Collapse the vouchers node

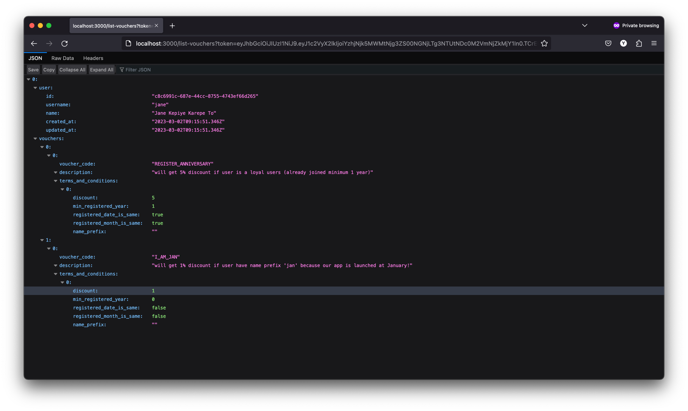(35, 138)
